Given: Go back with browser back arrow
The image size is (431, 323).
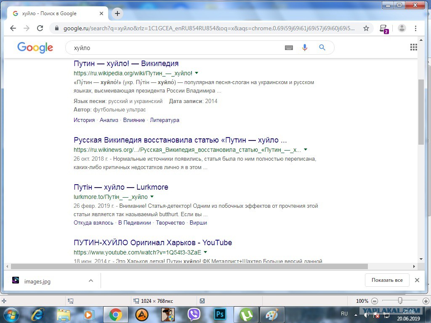Looking at the screenshot, I should coord(13,28).
